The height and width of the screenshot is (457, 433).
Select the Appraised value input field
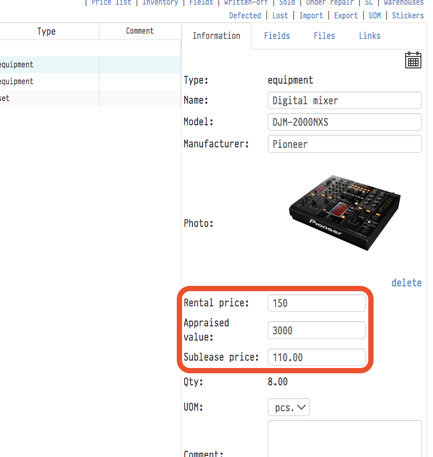point(316,330)
